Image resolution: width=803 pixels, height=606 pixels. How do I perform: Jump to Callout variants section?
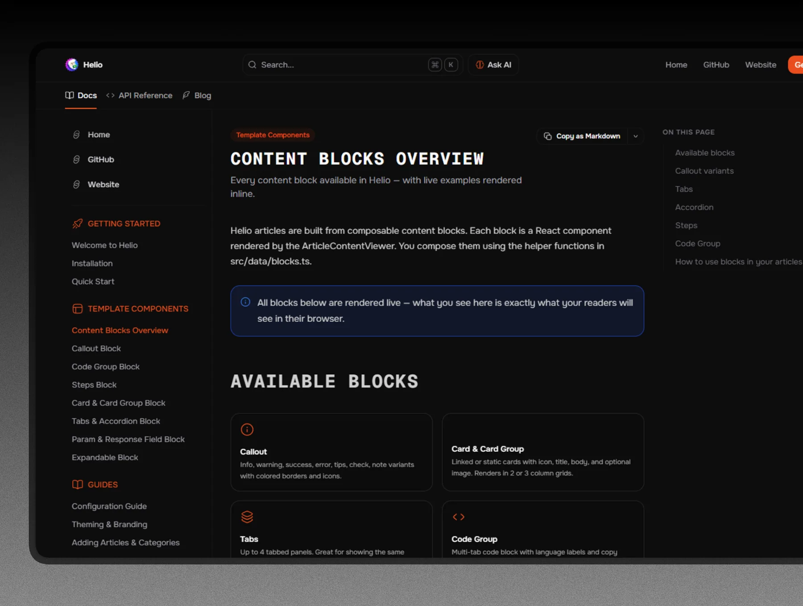(x=704, y=171)
